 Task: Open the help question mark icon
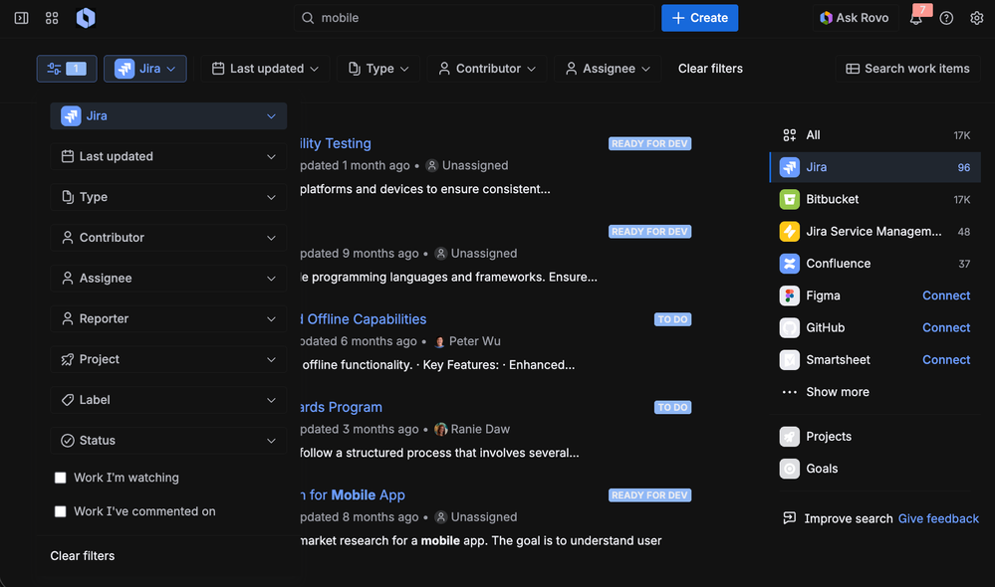(946, 17)
